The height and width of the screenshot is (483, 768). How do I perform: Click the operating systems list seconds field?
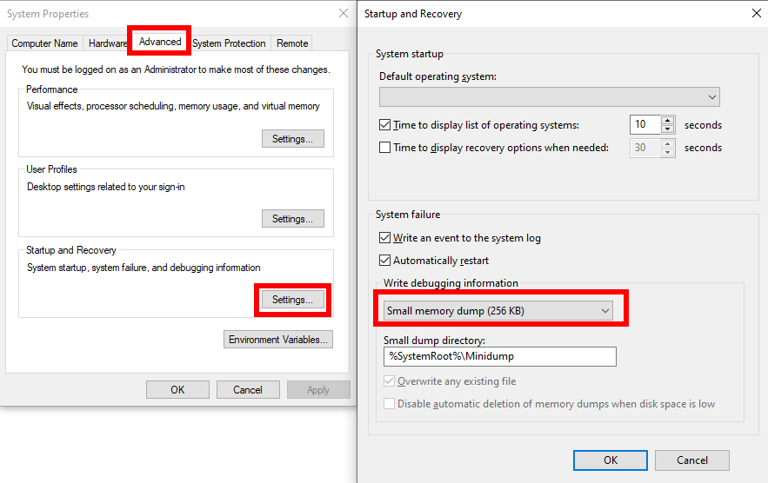(x=645, y=124)
